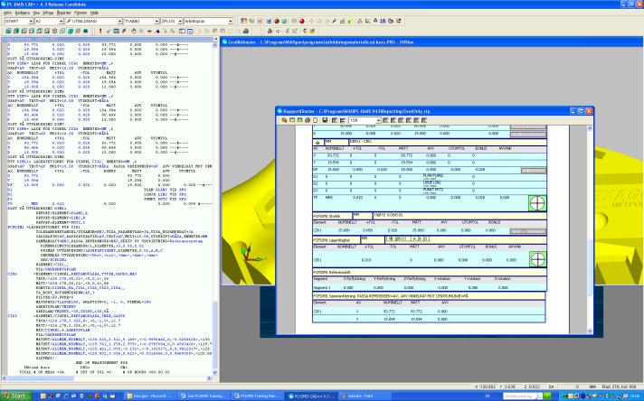
Task: Click the Grafikfönster title bar
Action: [x=431, y=42]
